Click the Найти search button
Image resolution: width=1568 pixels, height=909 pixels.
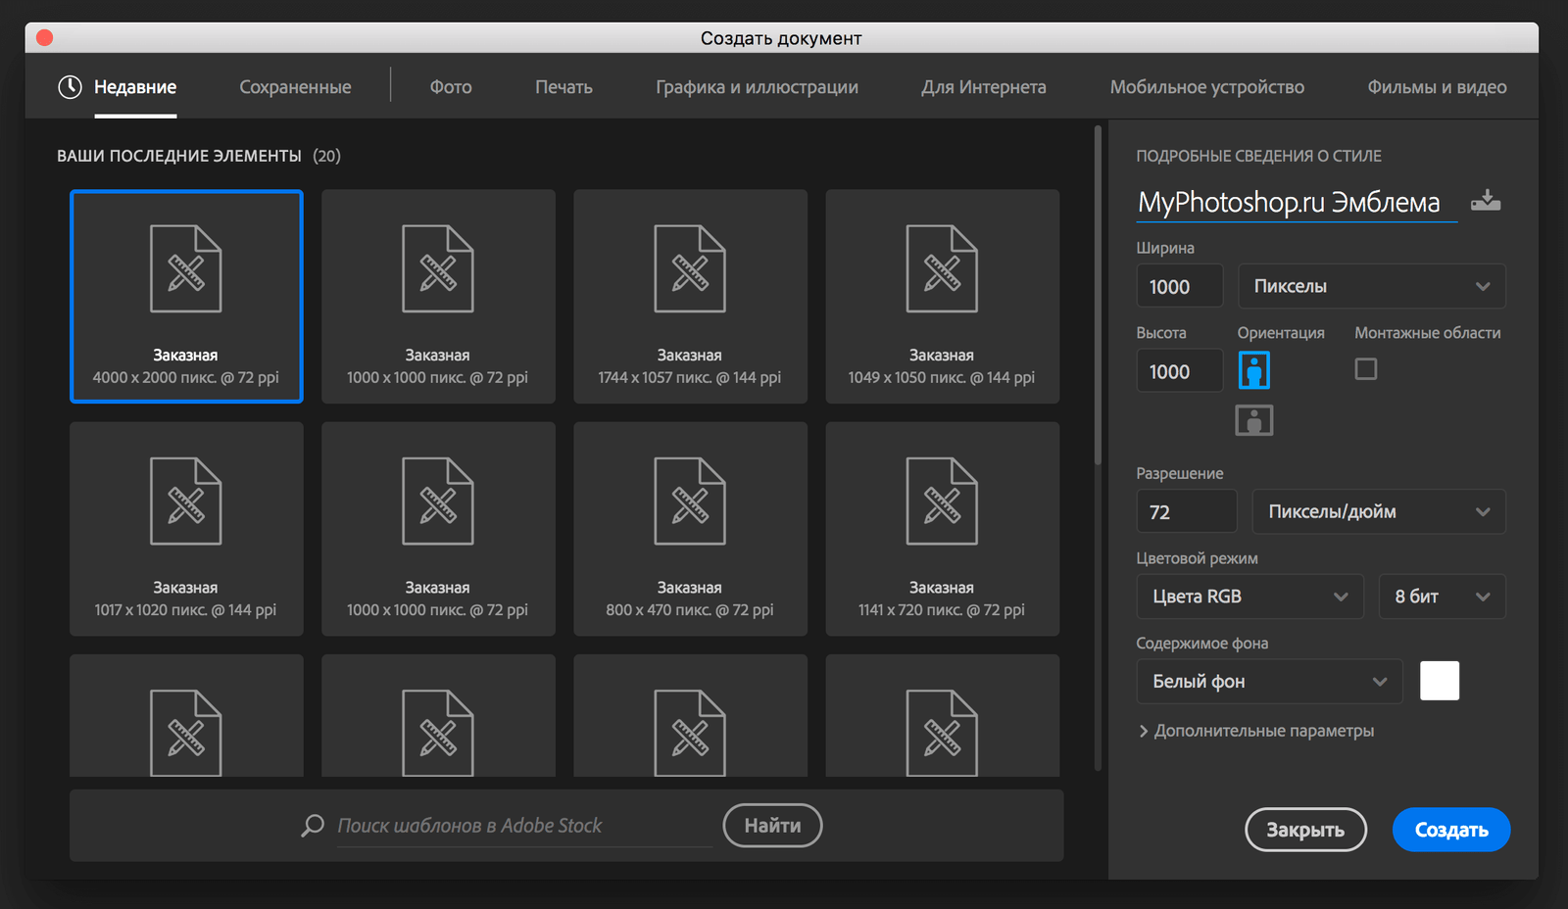coord(772,826)
